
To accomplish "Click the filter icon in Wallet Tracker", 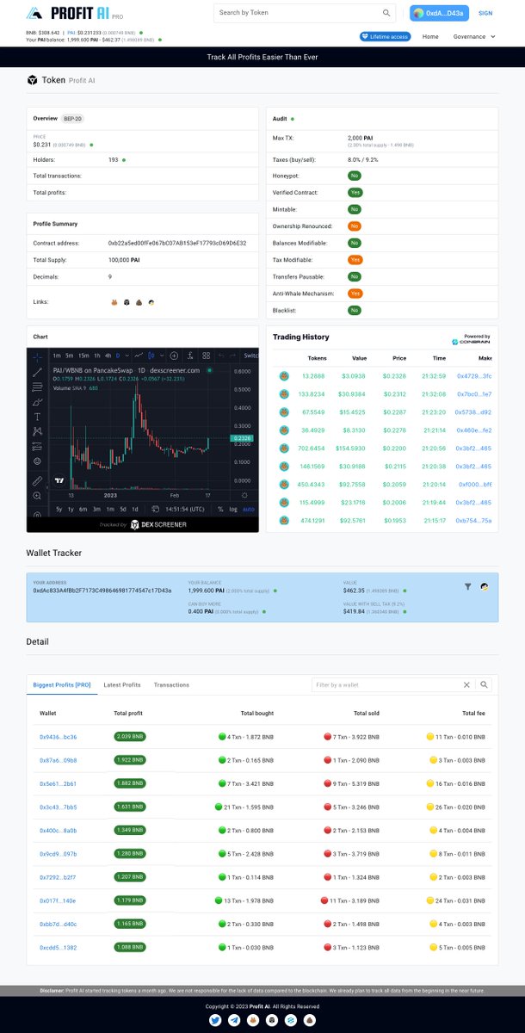I will (468, 586).
